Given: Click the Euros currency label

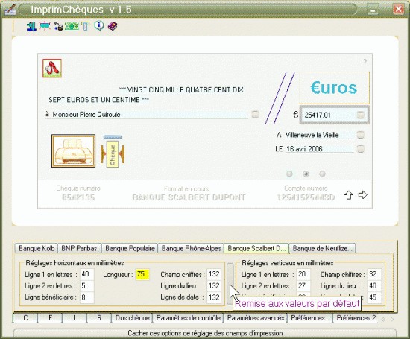Looking at the screenshot, I should [x=334, y=88].
